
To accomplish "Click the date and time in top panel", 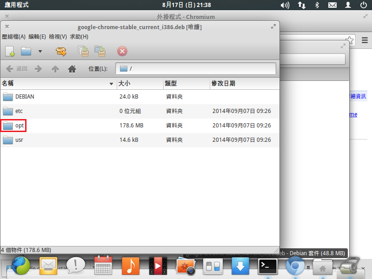I will [x=186, y=5].
